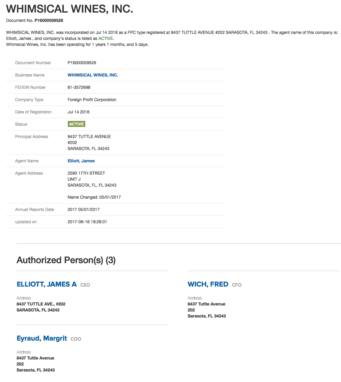This screenshot has height=382, width=341.
Task: Click the bold document number under the title
Action: [49, 20]
